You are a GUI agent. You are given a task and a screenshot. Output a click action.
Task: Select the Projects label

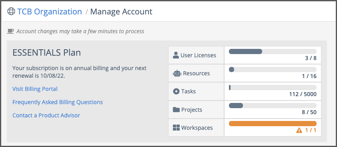192,110
